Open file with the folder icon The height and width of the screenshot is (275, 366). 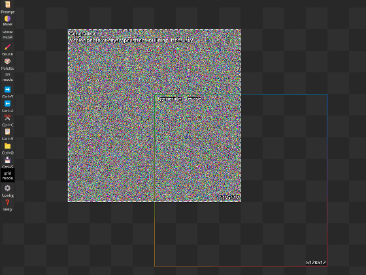[7, 146]
